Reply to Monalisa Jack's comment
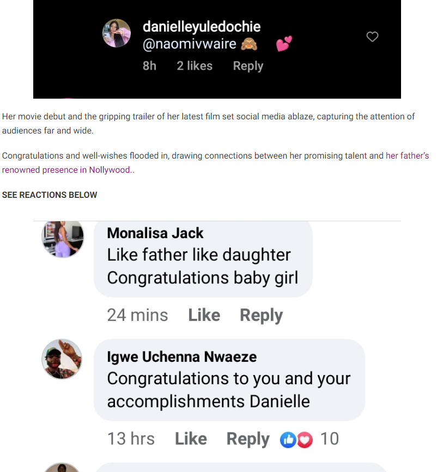The width and height of the screenshot is (437, 472). coord(261,315)
